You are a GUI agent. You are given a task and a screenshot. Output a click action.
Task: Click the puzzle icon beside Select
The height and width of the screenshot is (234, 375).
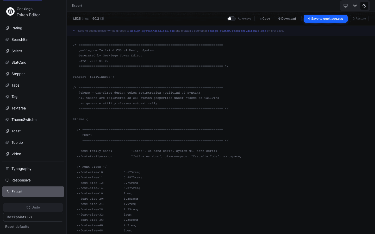[7, 51]
